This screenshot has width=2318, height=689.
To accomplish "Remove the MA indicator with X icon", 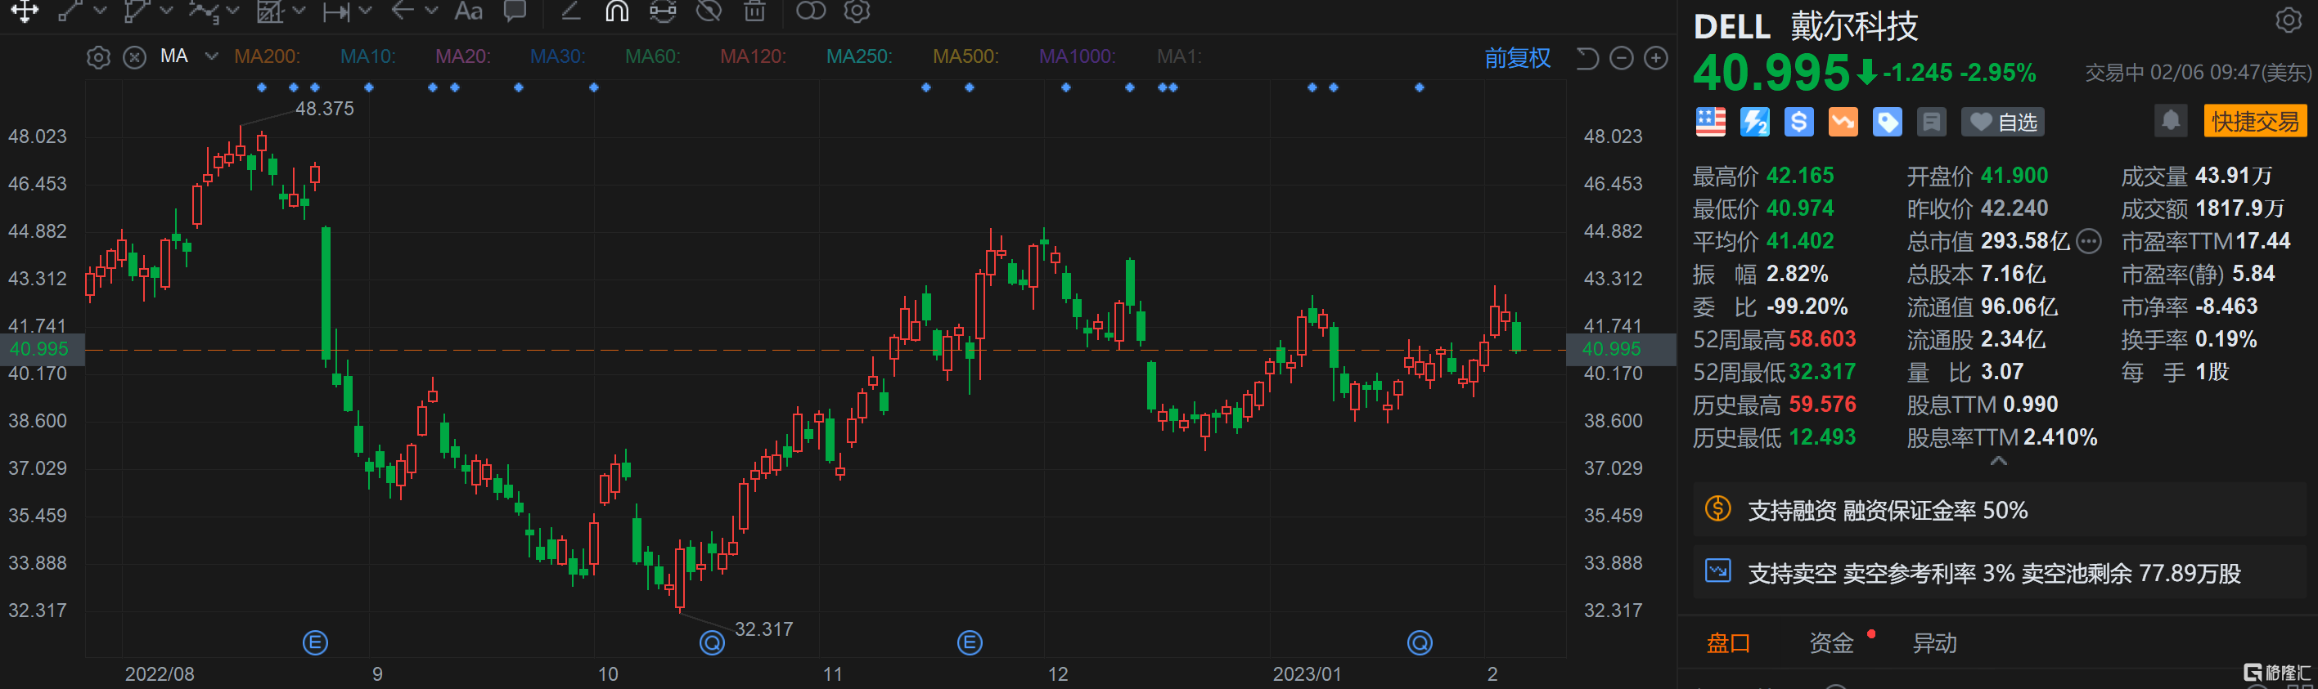I will point(134,57).
